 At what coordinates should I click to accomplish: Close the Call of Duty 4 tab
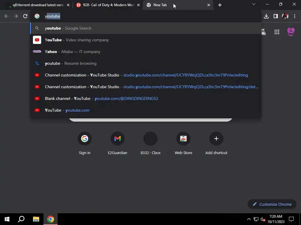click(x=138, y=5)
